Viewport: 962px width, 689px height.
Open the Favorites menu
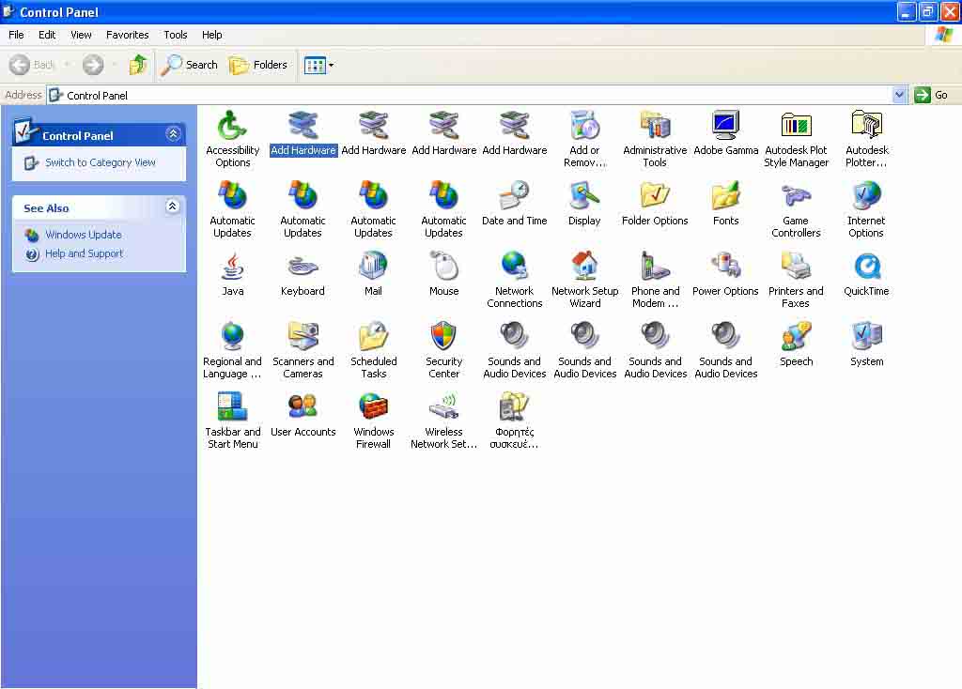coord(127,35)
